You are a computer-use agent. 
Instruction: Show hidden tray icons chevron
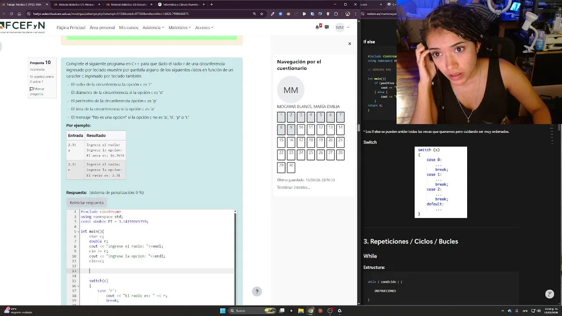point(503,311)
